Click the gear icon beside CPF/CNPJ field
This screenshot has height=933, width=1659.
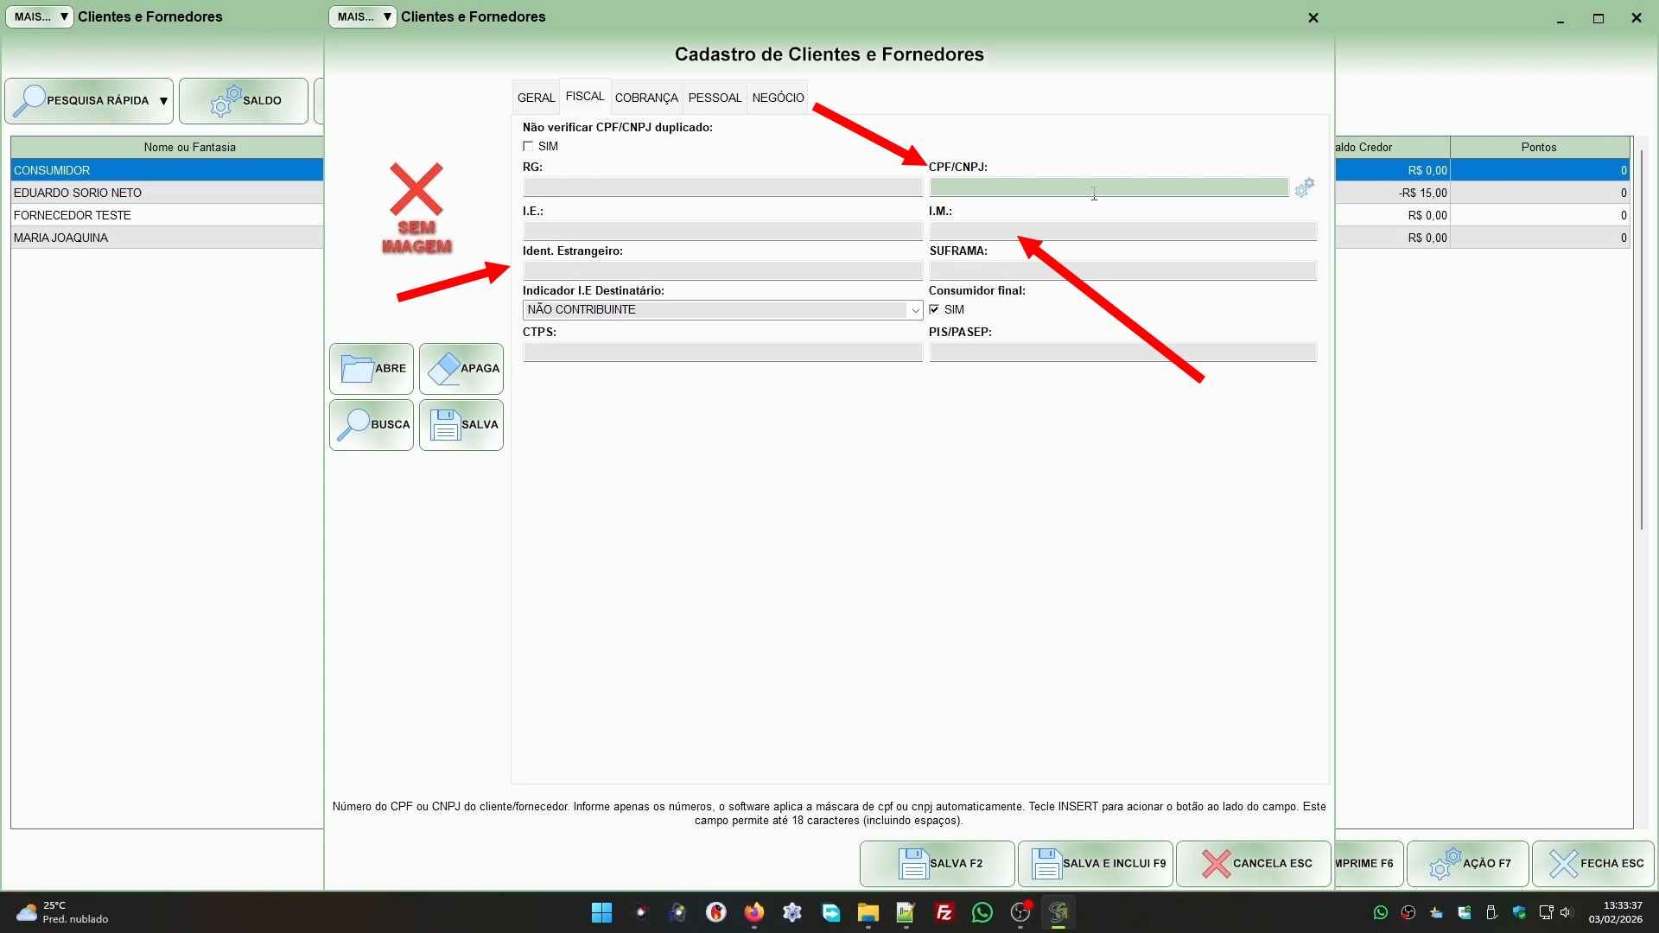(1304, 187)
